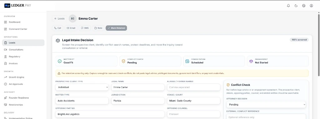
Task: Open Ad Approvals in the sidebar
Action: [23, 84]
